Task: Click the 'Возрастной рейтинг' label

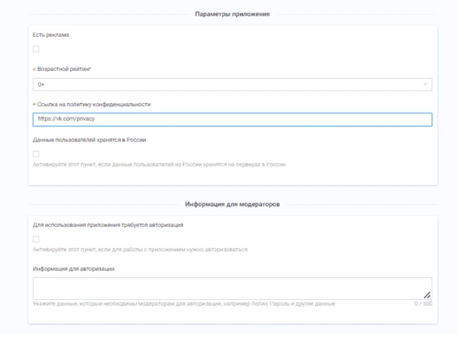Action: (64, 69)
